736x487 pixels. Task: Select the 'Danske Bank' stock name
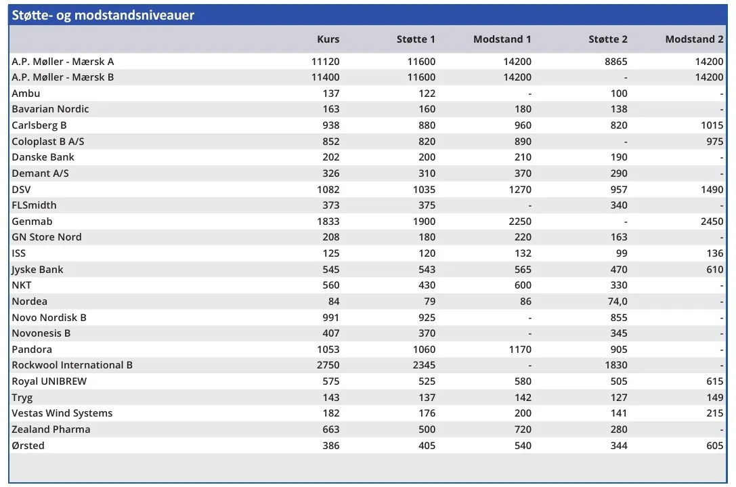pos(43,157)
